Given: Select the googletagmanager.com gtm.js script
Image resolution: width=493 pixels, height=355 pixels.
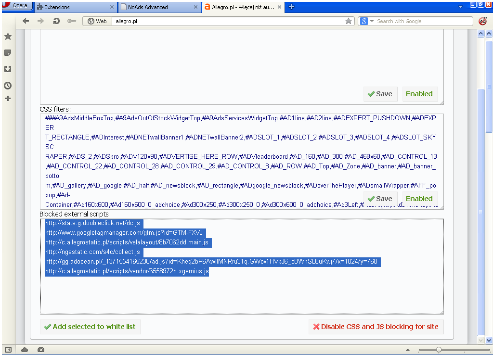Looking at the screenshot, I should click(124, 233).
